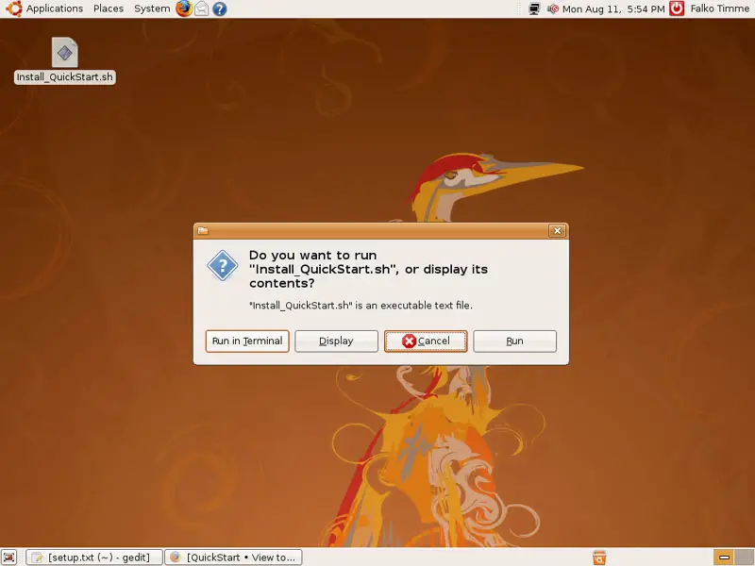
Task: Open the Help question mark icon
Action: [220, 8]
